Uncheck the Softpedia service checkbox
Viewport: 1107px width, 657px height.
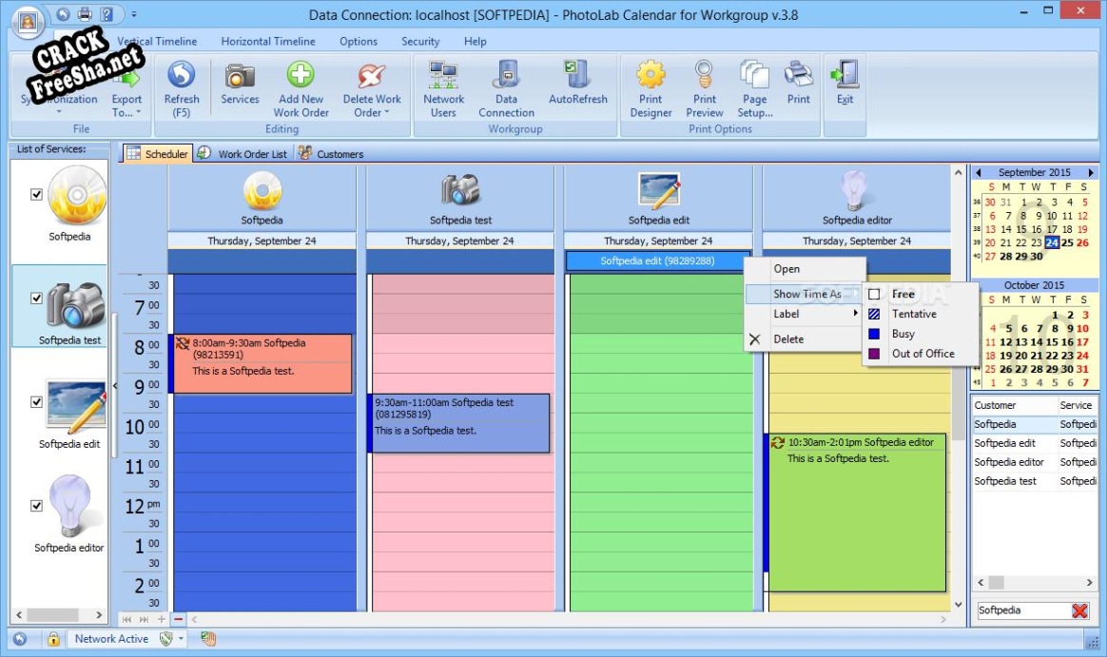[37, 194]
